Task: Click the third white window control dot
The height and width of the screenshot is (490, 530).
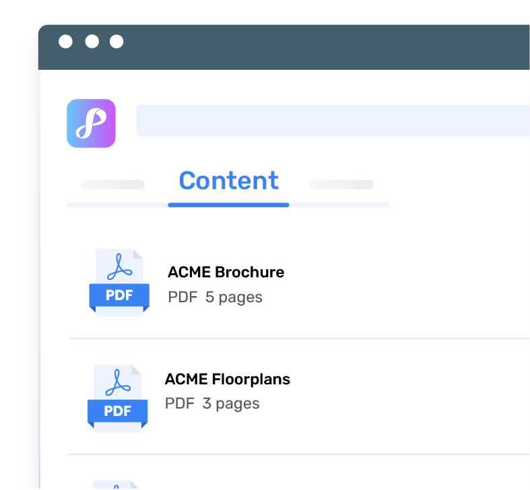Action: coord(117,42)
